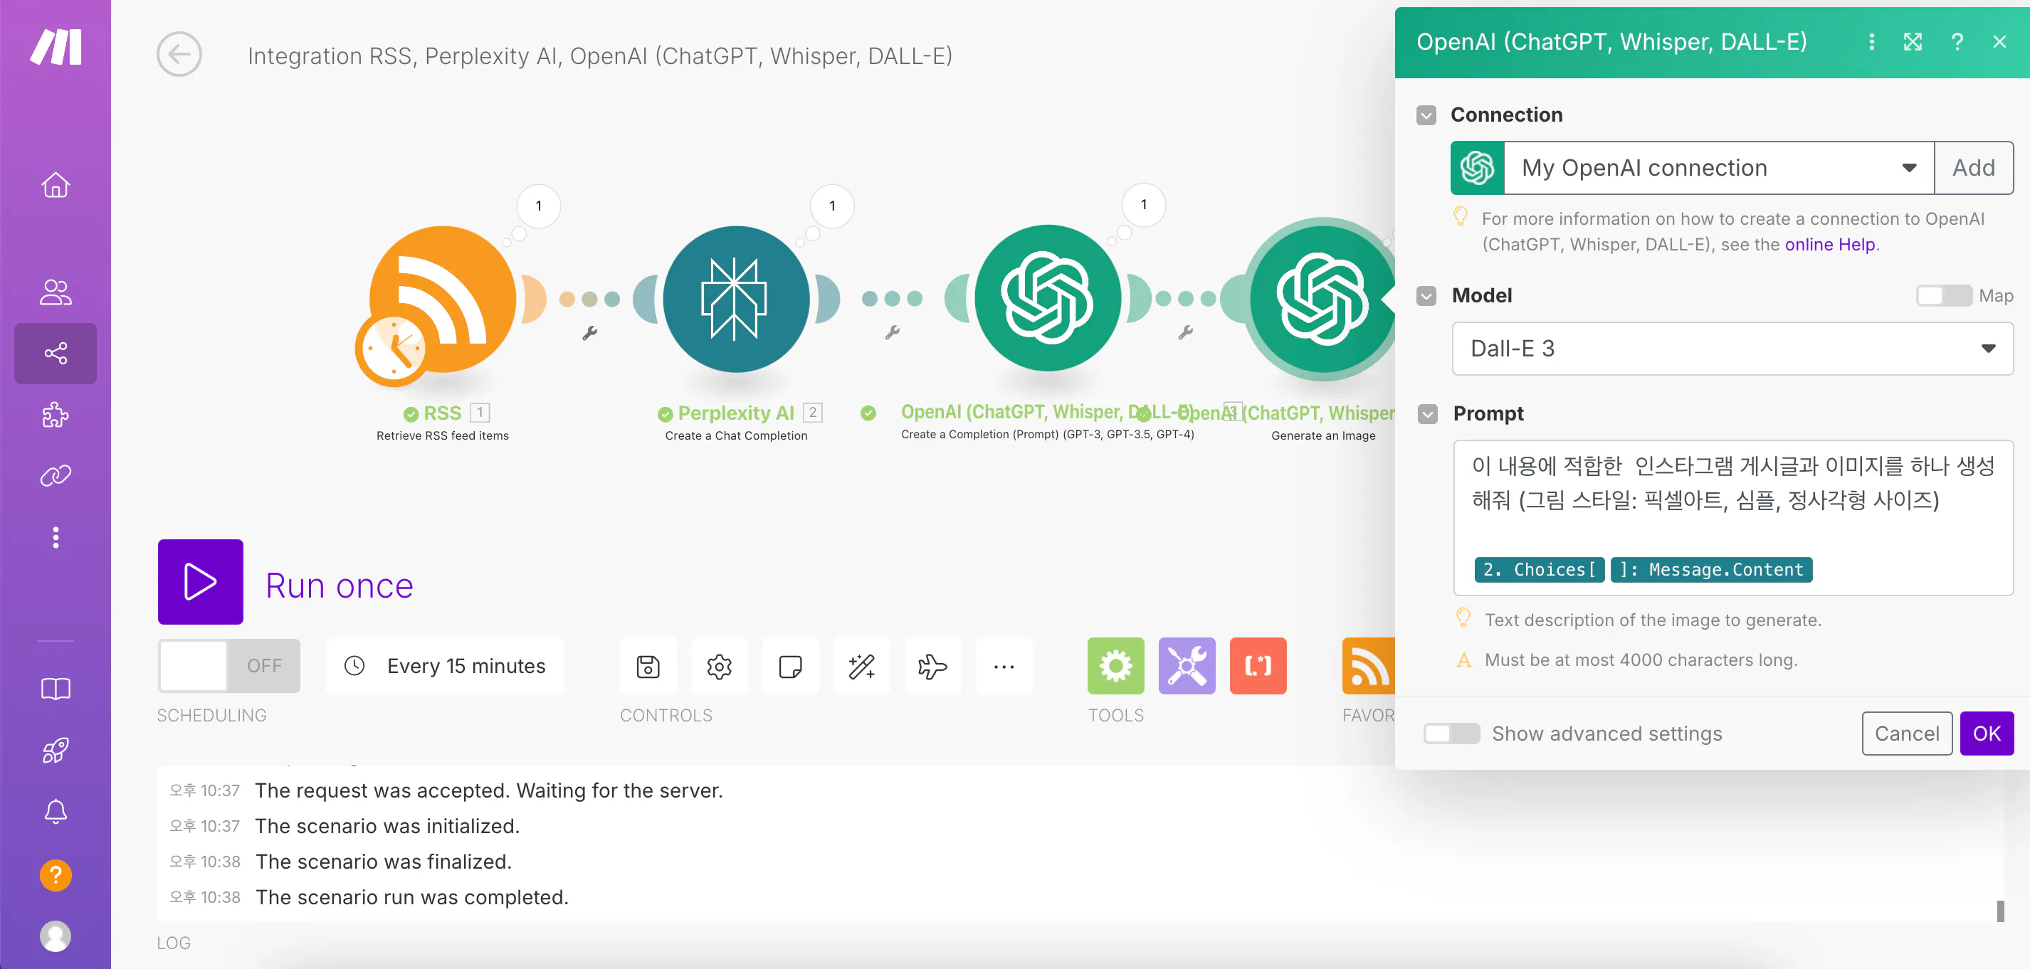Click Run once play button

coord(200,582)
